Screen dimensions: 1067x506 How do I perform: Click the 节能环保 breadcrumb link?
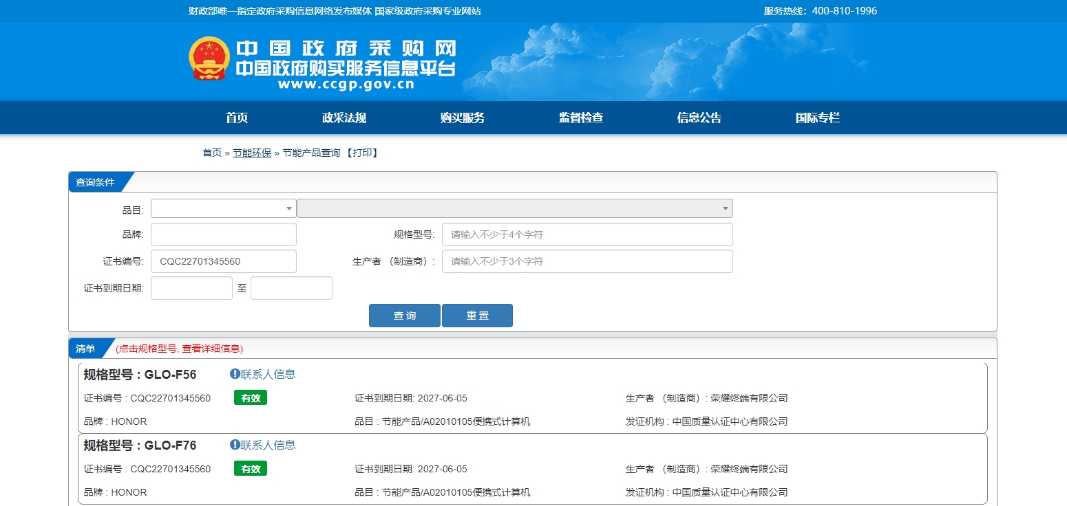[x=252, y=153]
